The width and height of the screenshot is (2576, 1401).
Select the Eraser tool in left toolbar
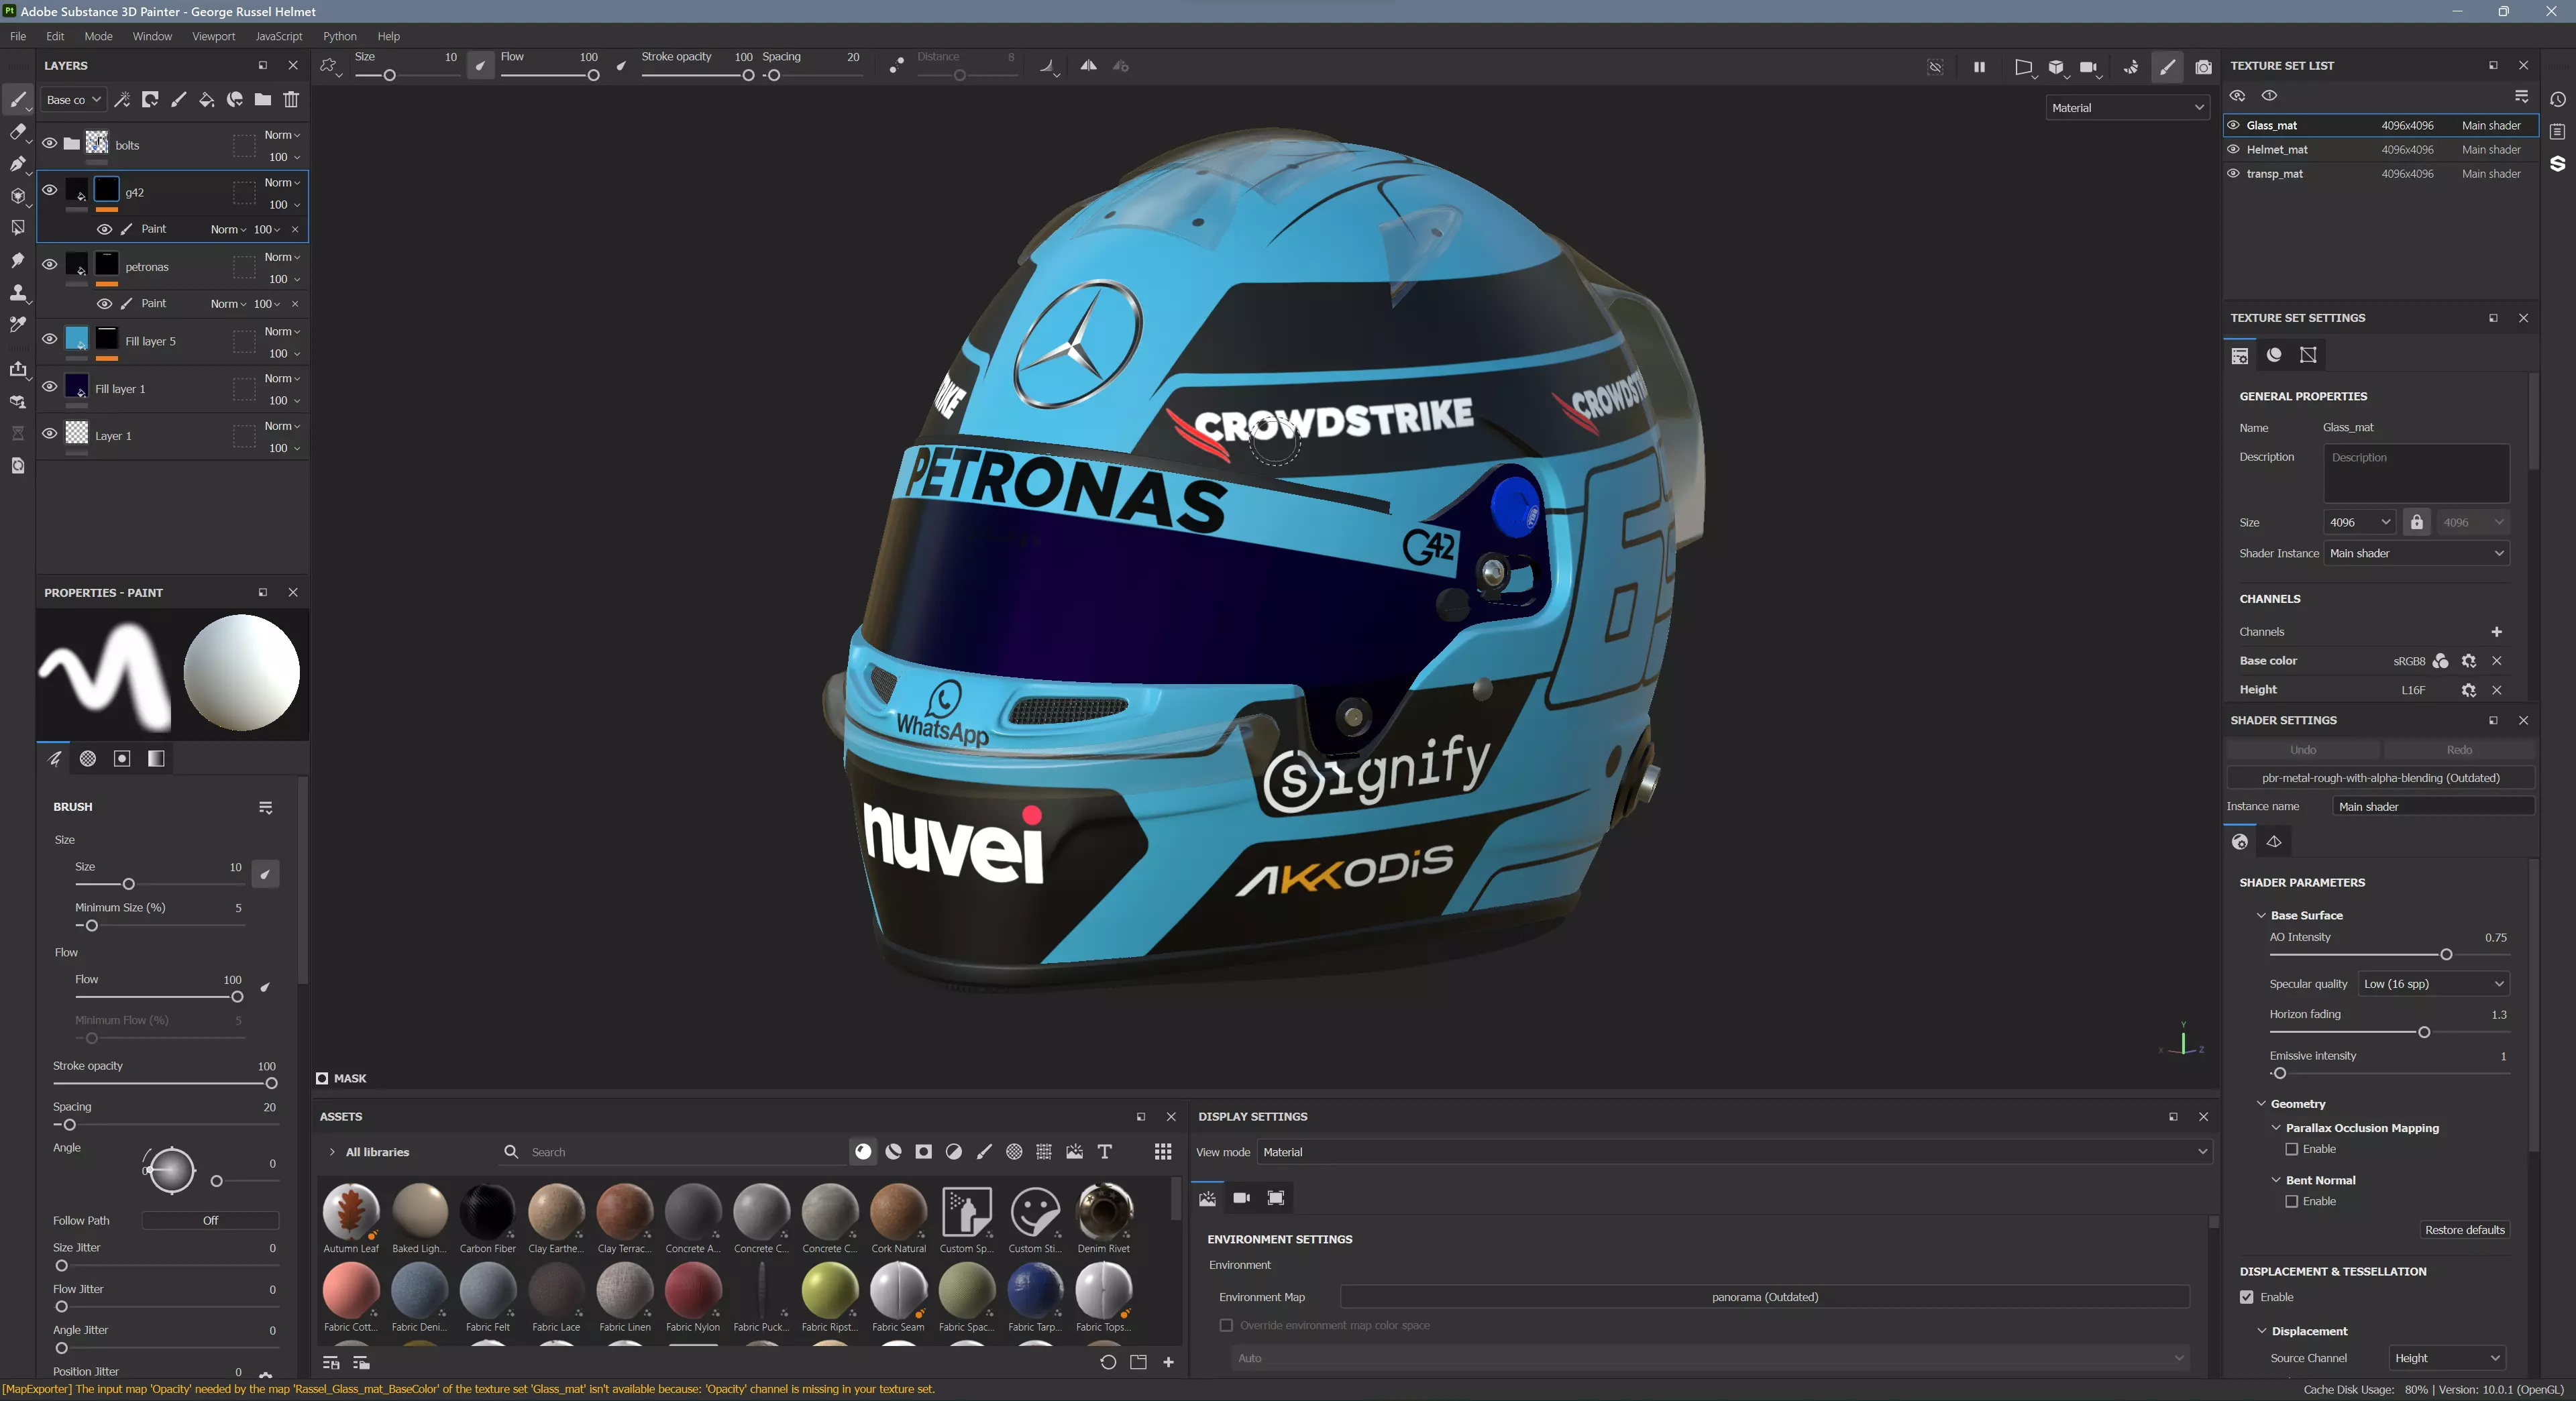point(17,132)
